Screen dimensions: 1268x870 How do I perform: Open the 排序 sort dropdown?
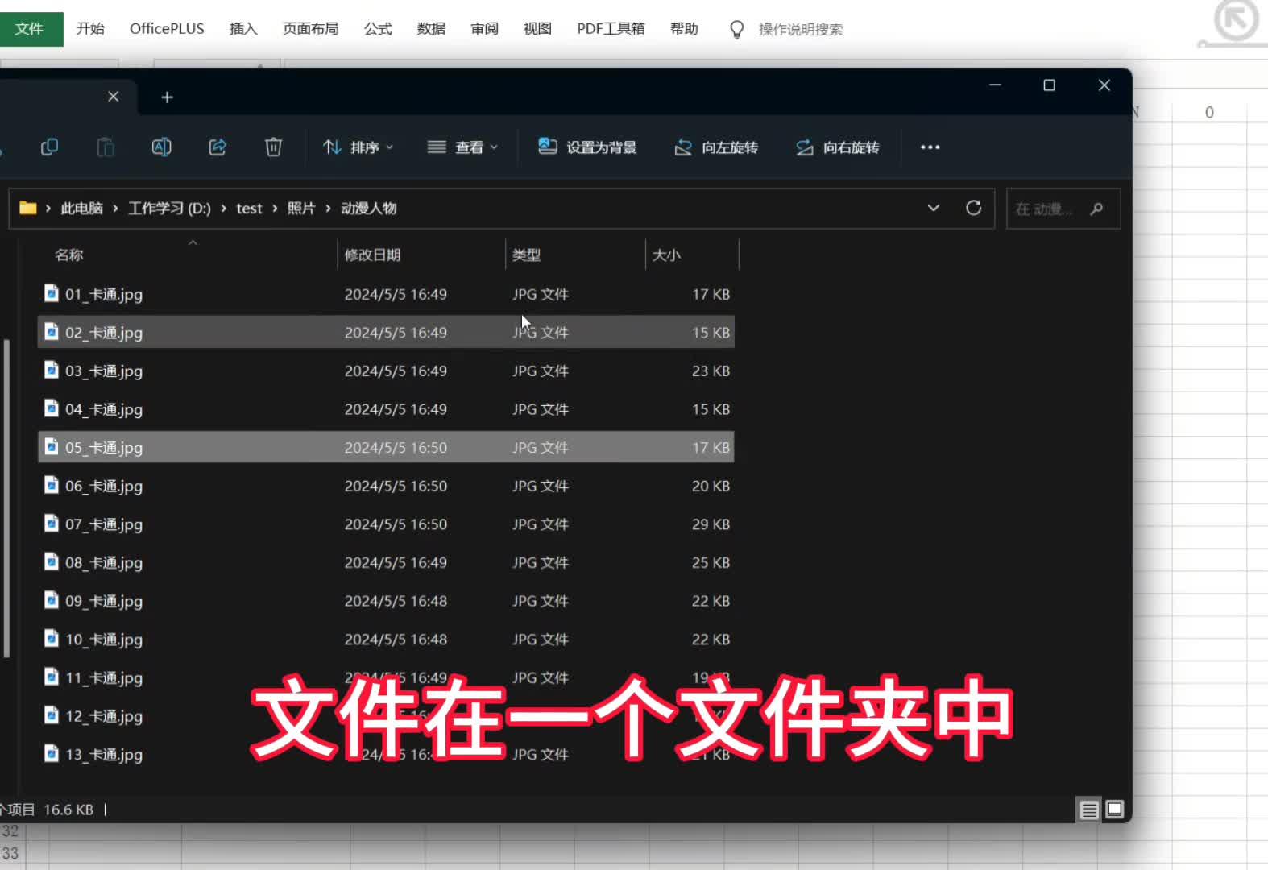[x=358, y=147]
